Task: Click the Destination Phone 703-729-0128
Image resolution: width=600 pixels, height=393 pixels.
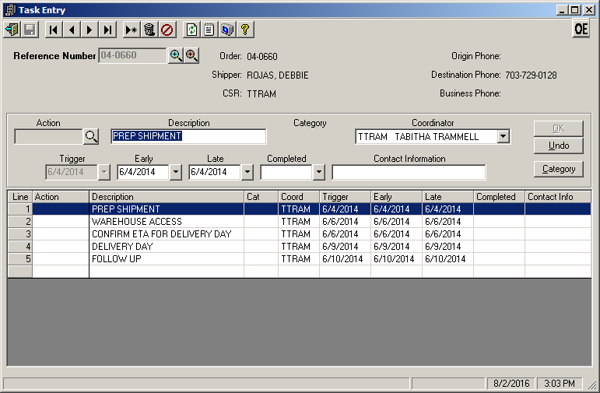Action: 531,75
